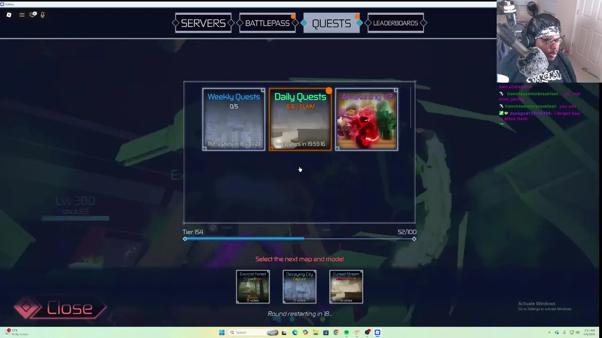Switch to the SERVERS tab
This screenshot has height=338, width=602.
point(203,23)
